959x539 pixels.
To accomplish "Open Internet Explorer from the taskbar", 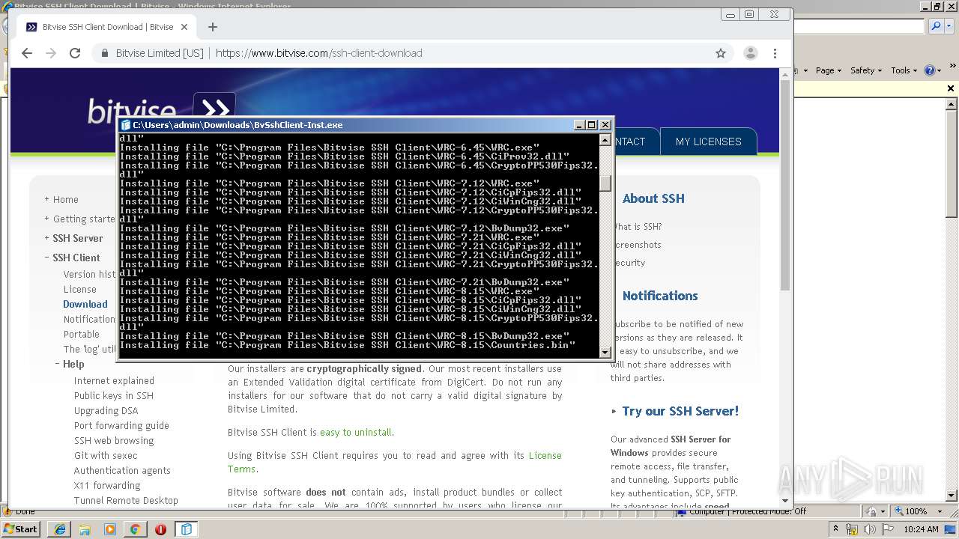I will (60, 529).
